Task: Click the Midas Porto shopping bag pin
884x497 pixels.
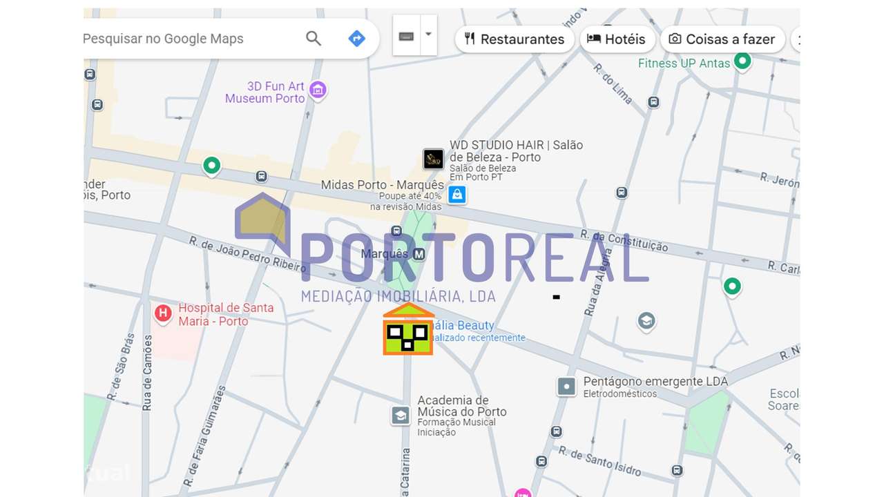Action: point(457,195)
